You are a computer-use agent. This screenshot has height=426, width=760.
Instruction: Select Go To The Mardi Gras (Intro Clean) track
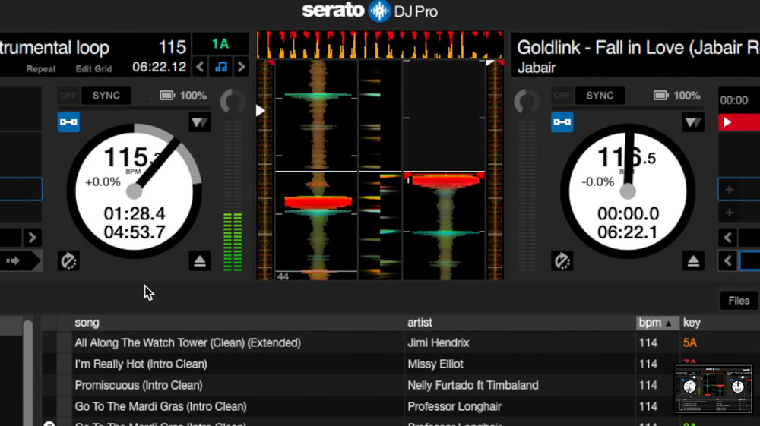[160, 407]
